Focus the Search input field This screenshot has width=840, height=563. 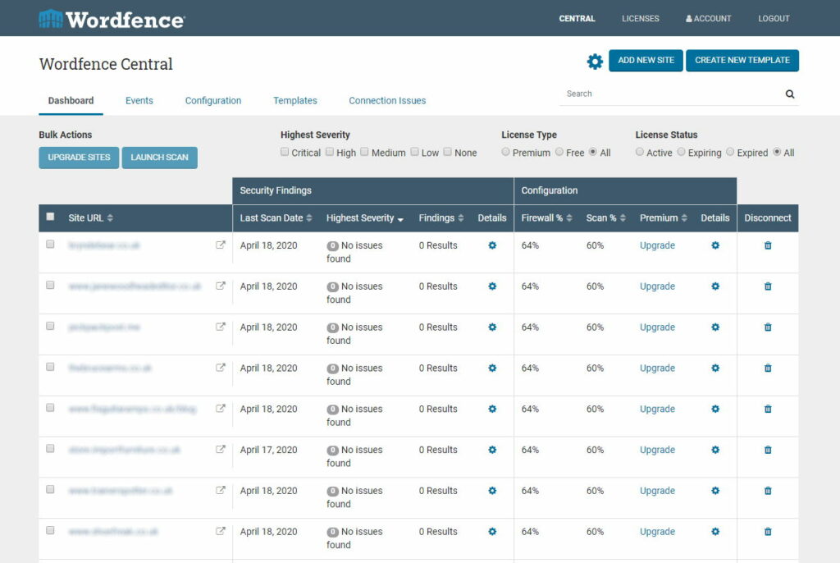(673, 94)
